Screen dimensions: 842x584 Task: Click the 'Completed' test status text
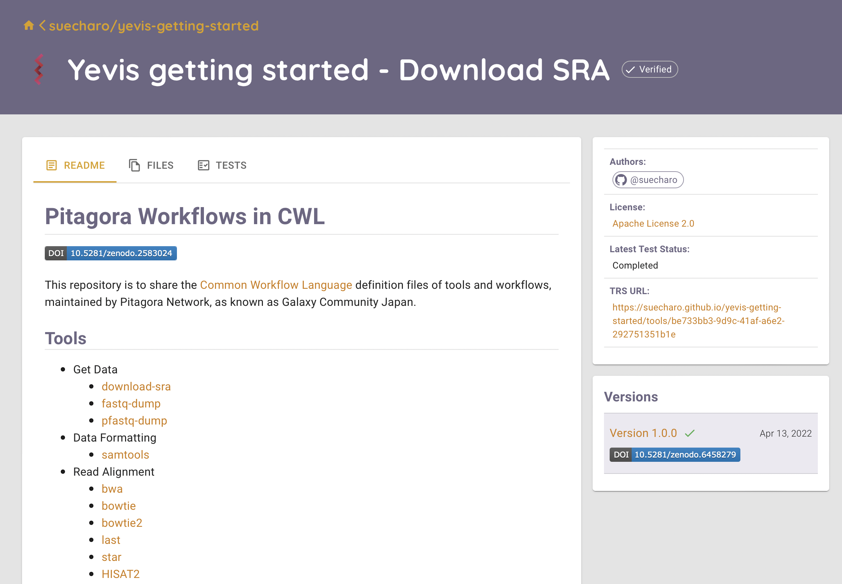[635, 266]
